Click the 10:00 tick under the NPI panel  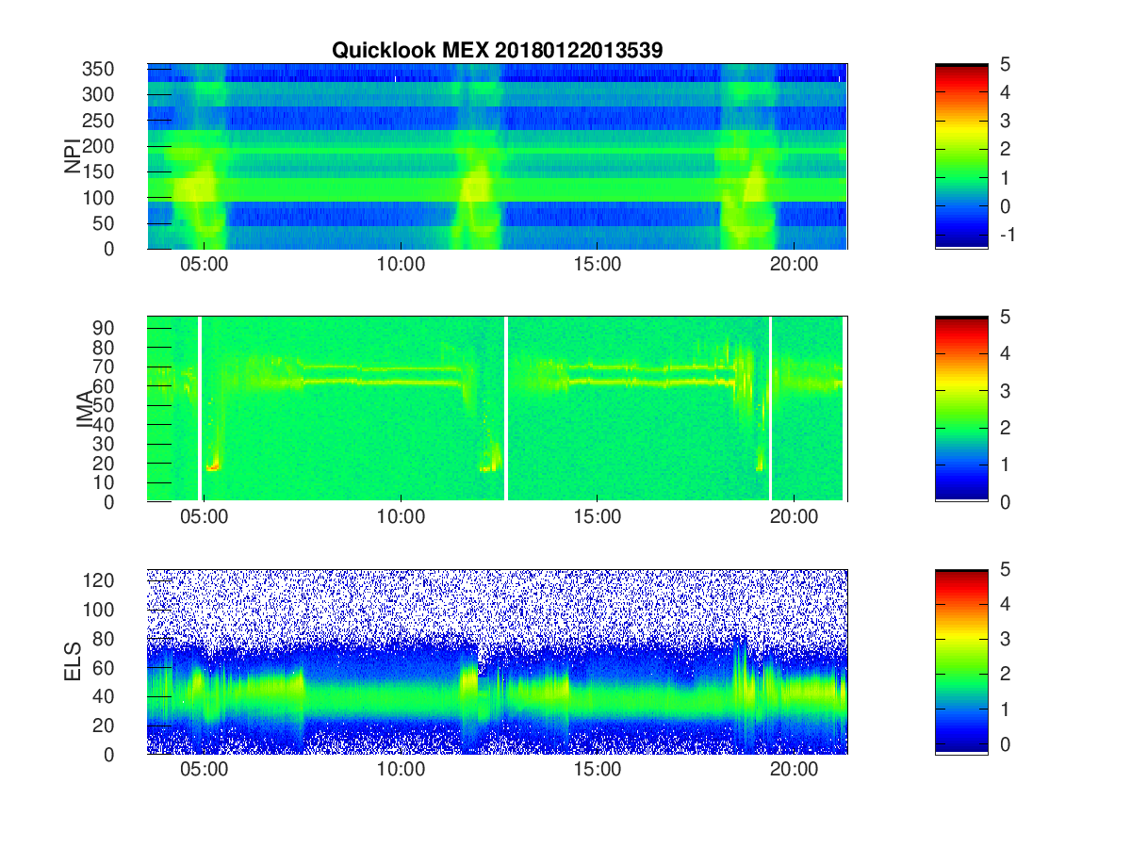[401, 265]
